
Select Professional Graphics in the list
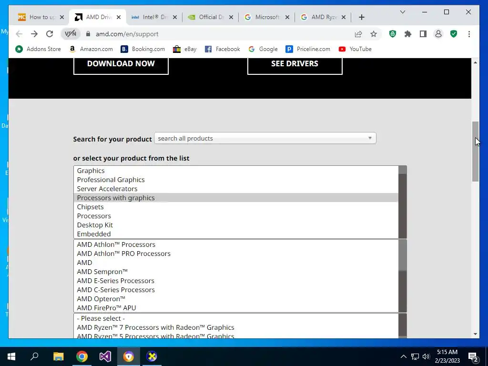236,180
